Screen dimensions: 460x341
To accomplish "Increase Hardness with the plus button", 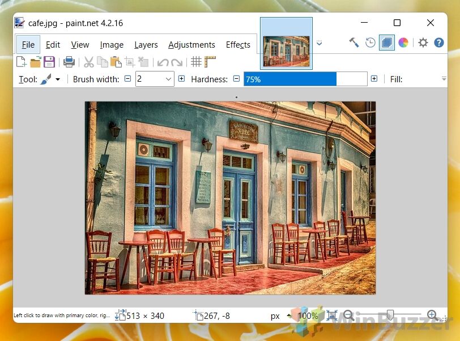I will point(374,79).
